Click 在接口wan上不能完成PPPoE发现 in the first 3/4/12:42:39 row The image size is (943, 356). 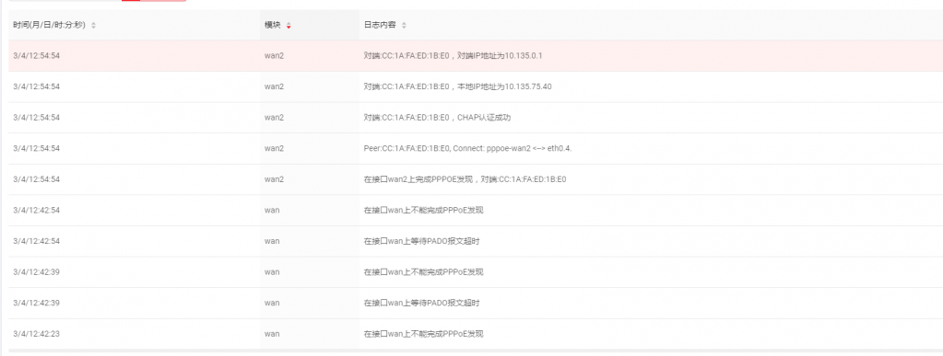coord(423,272)
